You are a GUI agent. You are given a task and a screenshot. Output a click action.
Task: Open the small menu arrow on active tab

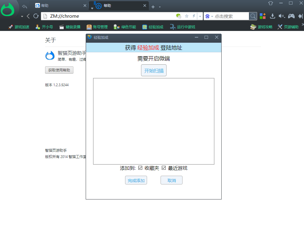coord(92,8)
